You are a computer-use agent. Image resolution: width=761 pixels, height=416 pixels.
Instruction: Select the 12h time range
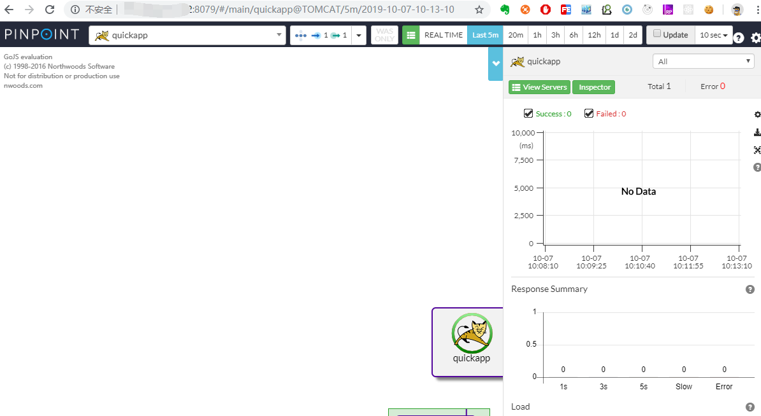(594, 35)
